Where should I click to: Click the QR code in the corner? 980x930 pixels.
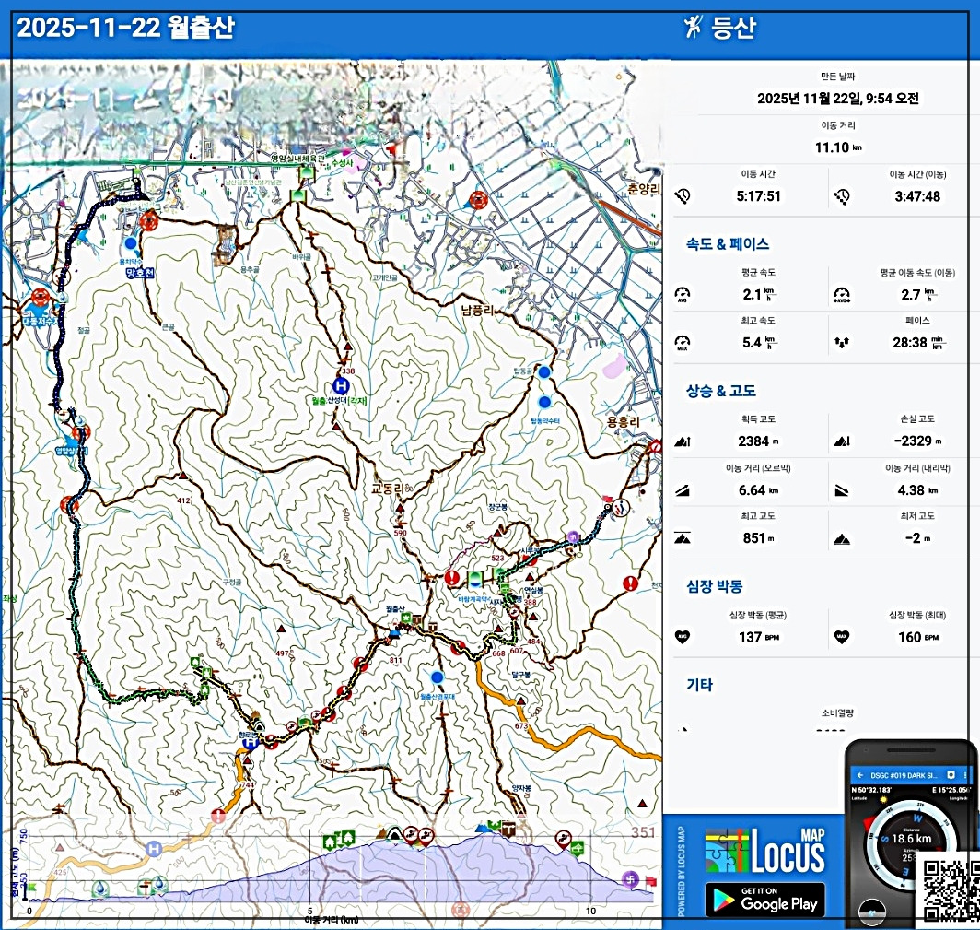pyautogui.click(x=951, y=890)
